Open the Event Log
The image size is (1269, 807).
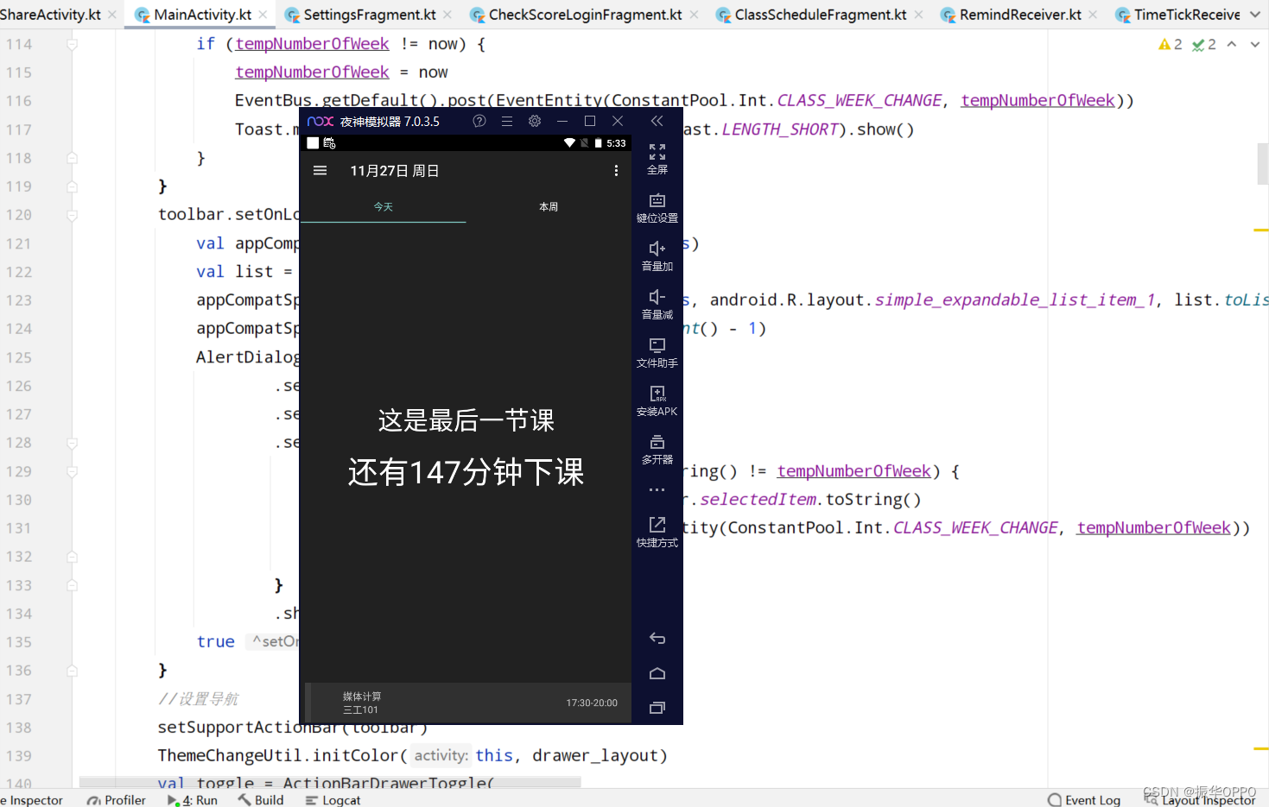click(x=1084, y=800)
